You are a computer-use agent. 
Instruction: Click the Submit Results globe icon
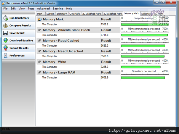tap(5, 48)
